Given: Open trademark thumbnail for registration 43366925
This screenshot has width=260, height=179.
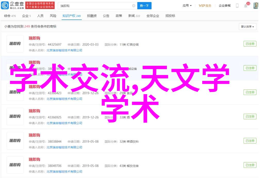Looking at the screenshot, I should click(15, 116).
